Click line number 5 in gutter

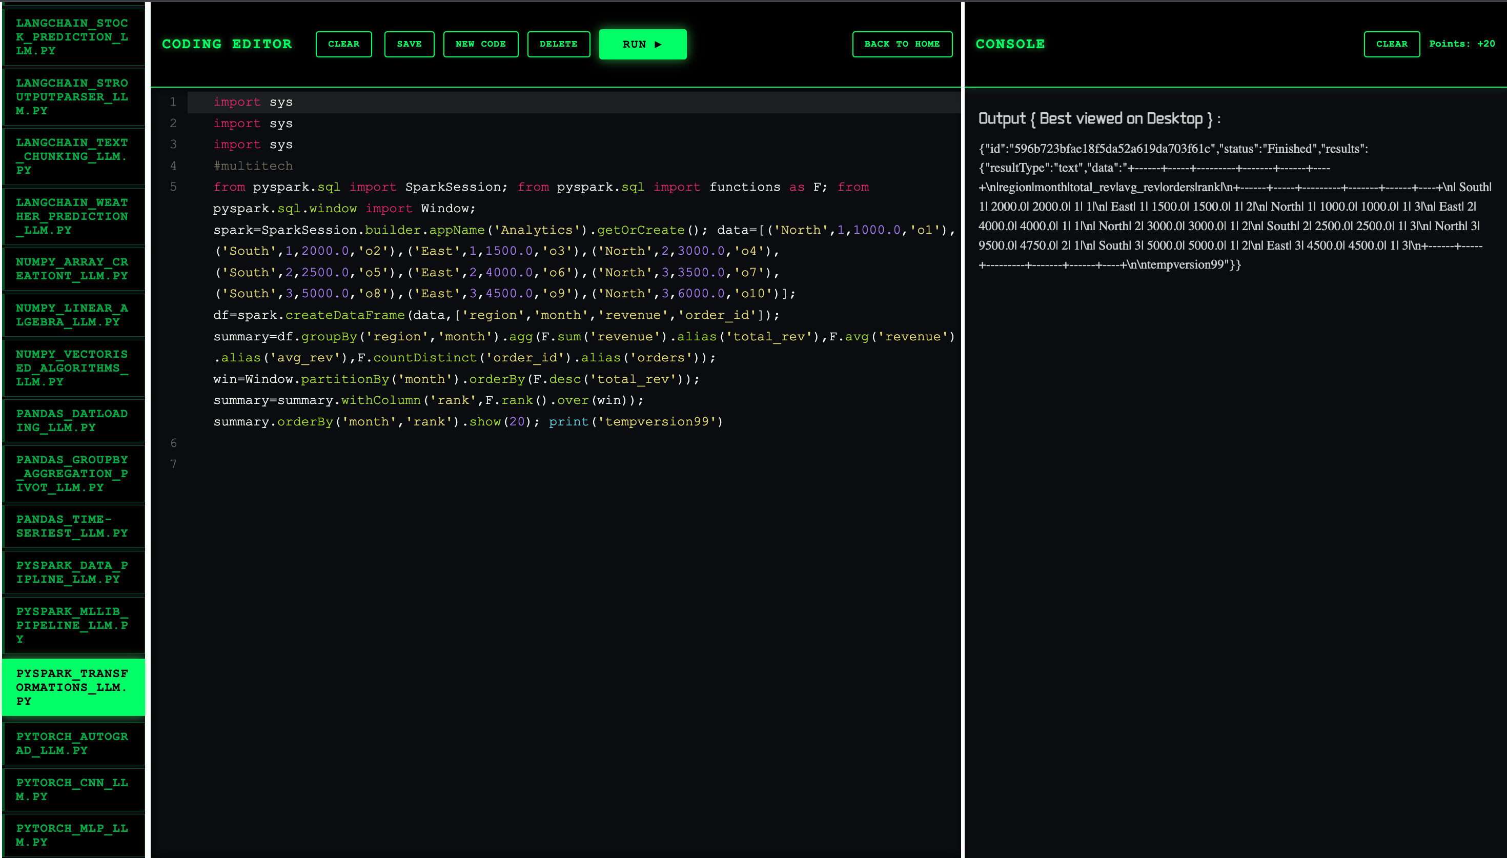point(173,187)
